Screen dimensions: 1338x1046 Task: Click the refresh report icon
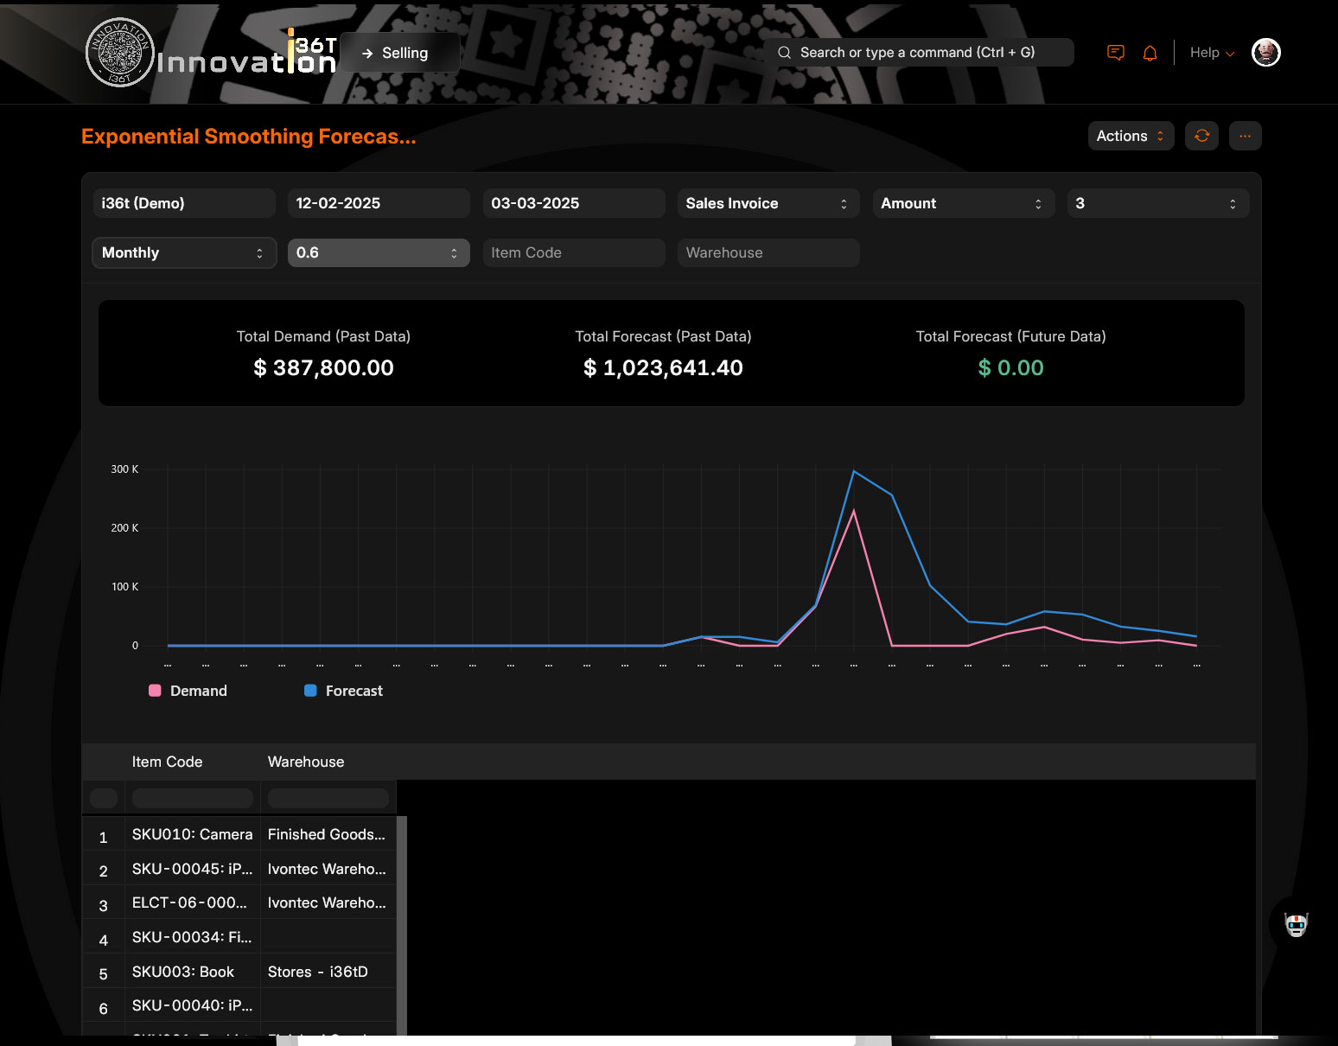[1201, 136]
